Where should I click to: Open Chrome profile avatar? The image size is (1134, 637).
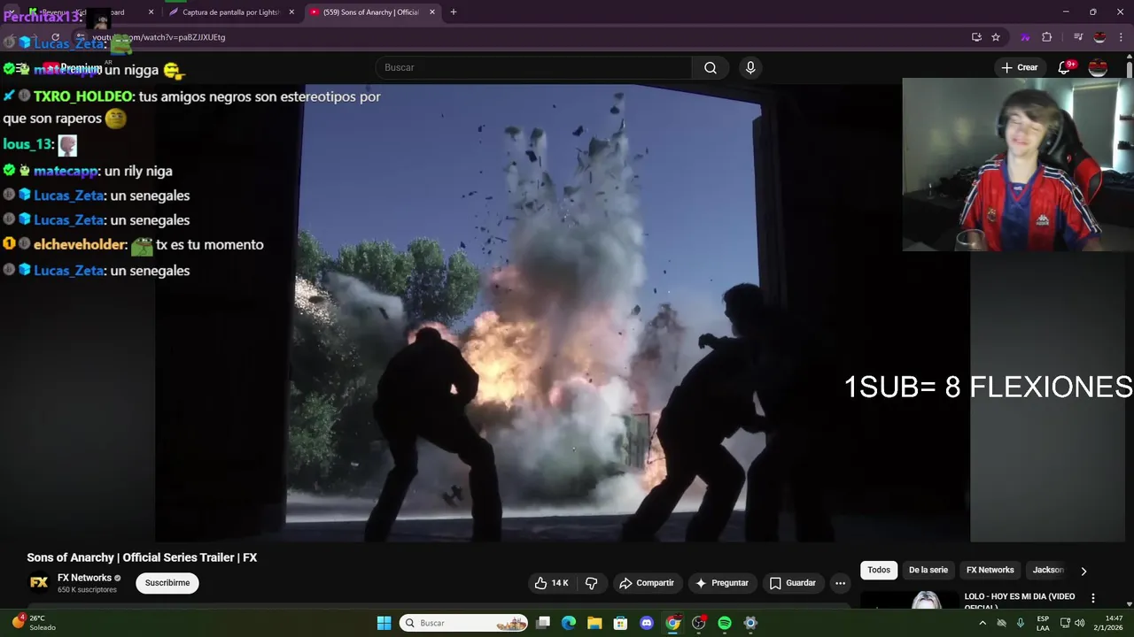(x=1099, y=37)
